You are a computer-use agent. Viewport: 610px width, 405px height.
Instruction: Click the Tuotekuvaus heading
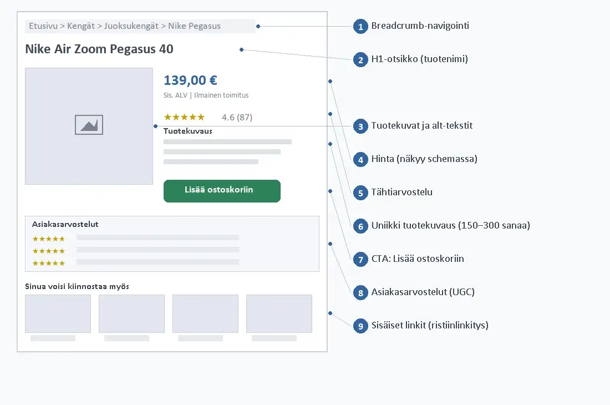188,131
